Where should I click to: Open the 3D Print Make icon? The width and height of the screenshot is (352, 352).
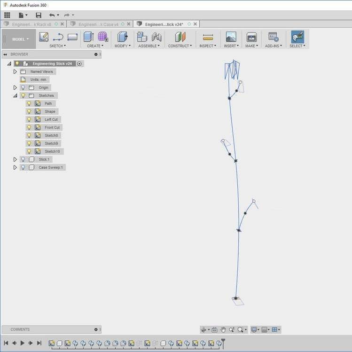coord(251,37)
